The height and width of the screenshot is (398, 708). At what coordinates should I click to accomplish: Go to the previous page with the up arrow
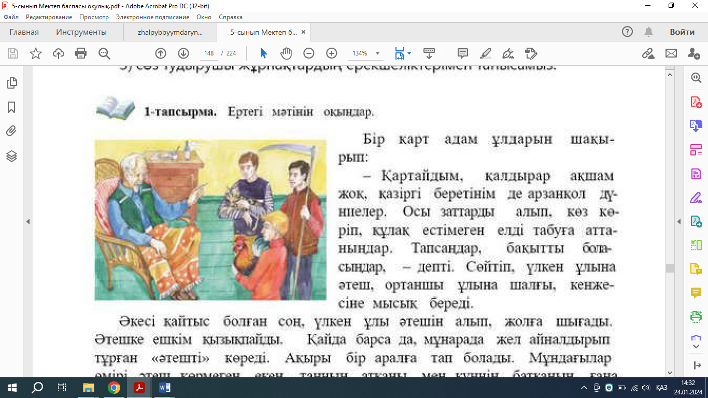click(161, 53)
